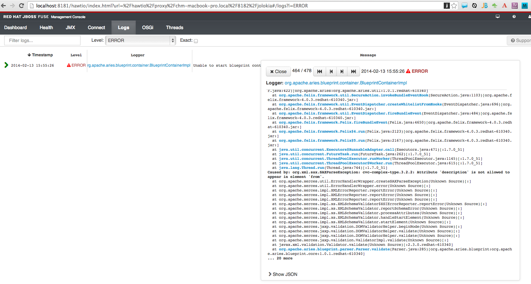
Task: Click the circular sync arrows extension icon
Action: click(474, 5)
